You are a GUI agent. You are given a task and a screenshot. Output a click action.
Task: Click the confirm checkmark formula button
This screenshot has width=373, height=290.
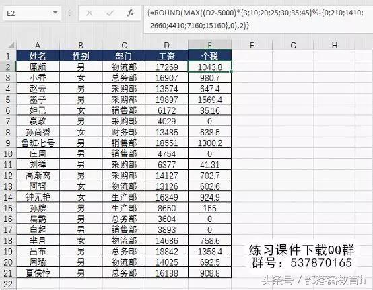coord(110,13)
